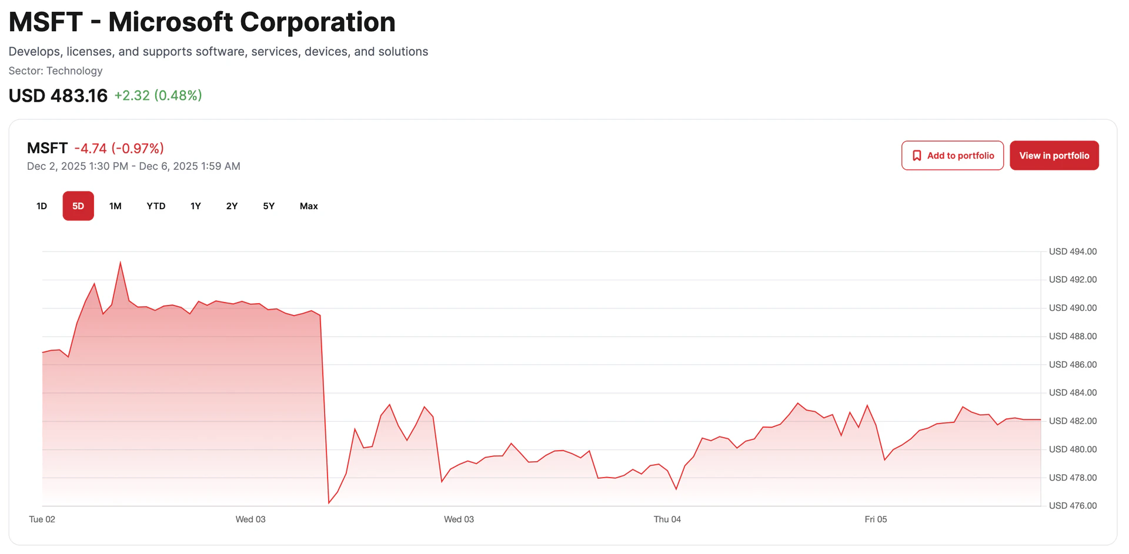This screenshot has height=554, width=1129.
Task: Select the 1Y time range
Action: [x=195, y=206]
